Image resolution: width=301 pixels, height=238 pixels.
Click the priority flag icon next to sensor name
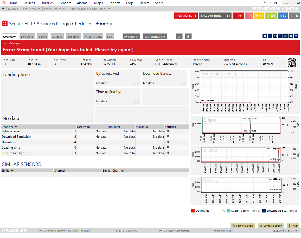(90, 24)
